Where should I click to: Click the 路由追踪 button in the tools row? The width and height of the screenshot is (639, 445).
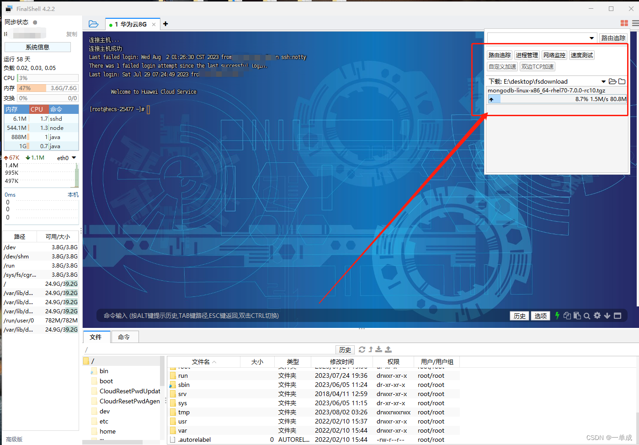tap(500, 55)
